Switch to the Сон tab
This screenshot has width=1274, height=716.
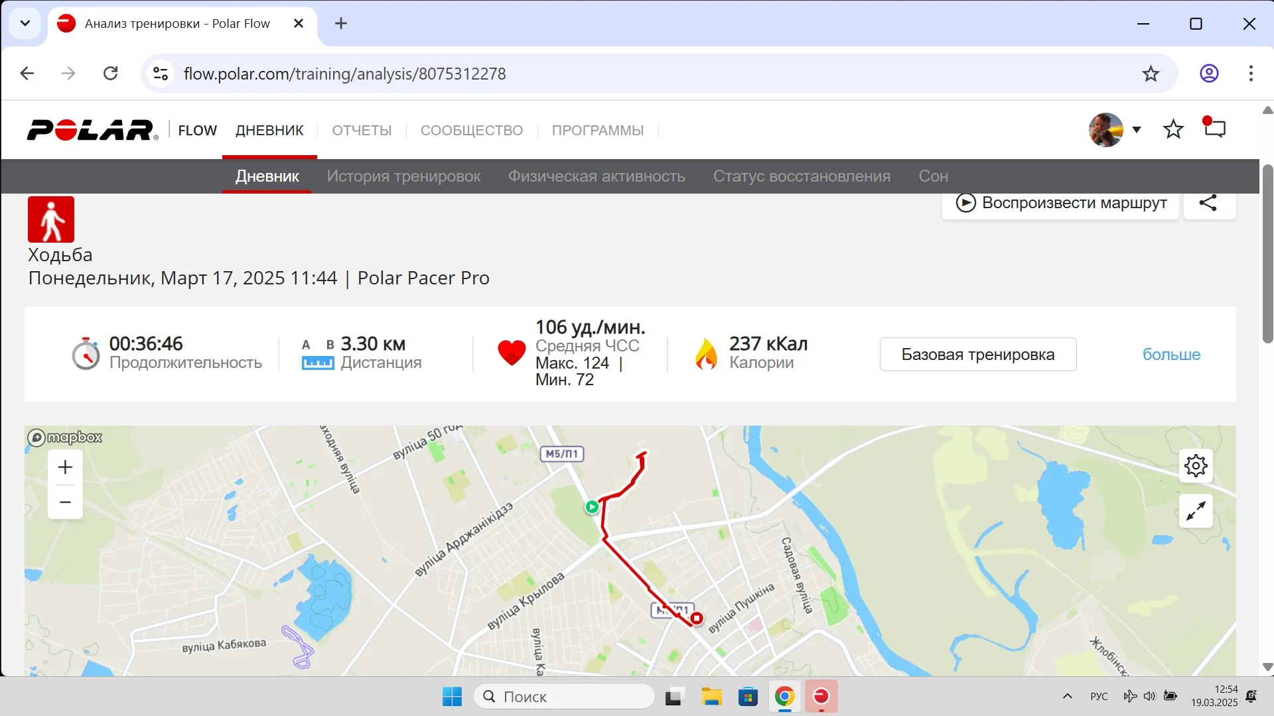pos(933,176)
